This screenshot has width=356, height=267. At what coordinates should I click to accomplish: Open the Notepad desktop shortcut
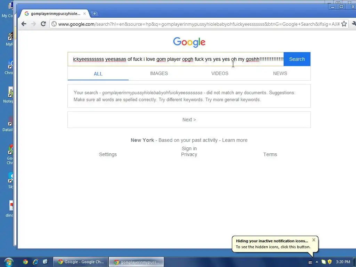(9, 95)
